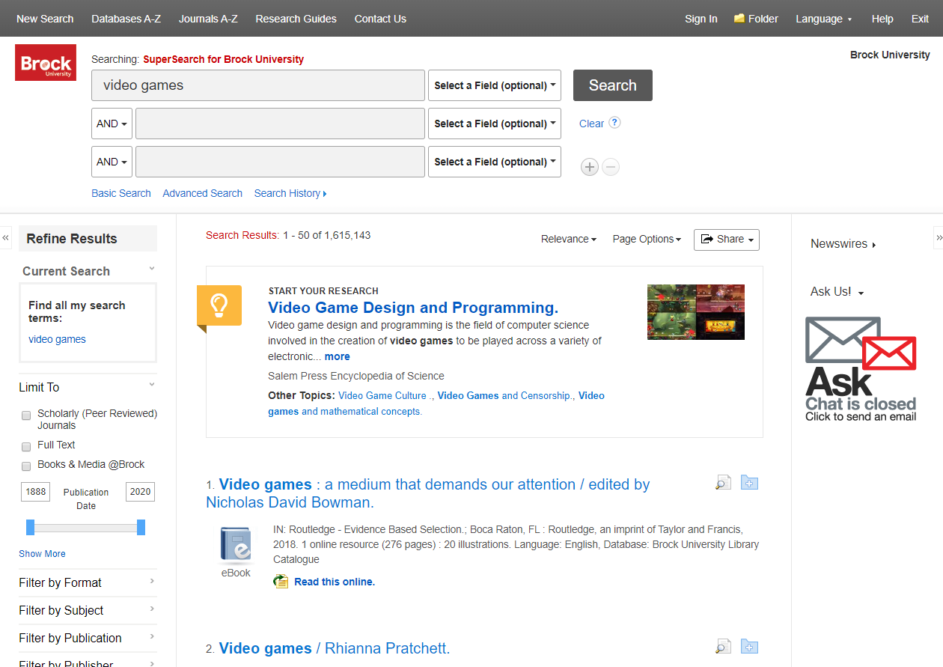943x667 pixels.
Task: Preview result 2 with magnifier icon
Action: (723, 647)
